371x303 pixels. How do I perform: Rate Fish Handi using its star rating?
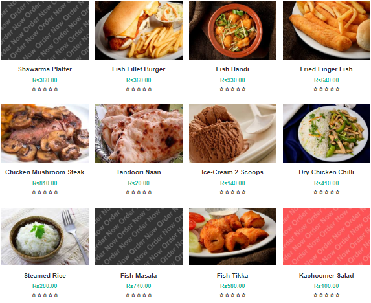click(x=232, y=89)
